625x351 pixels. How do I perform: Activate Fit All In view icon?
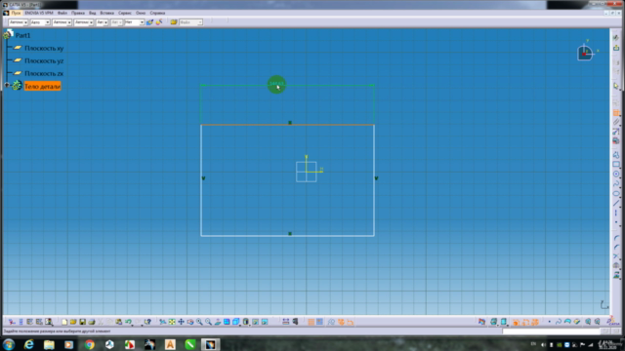[x=172, y=322]
